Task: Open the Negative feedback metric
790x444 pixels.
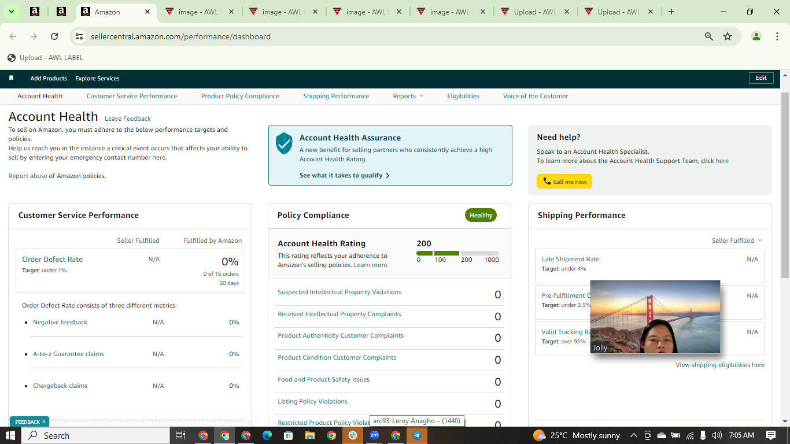Action: coord(60,322)
